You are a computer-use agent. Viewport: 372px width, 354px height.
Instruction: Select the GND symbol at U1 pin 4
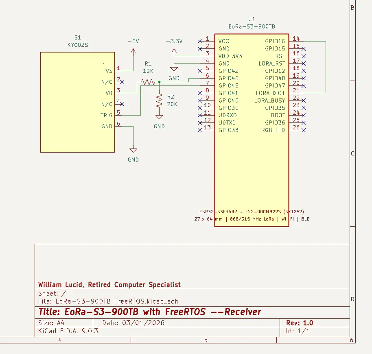pyautogui.click(x=174, y=69)
